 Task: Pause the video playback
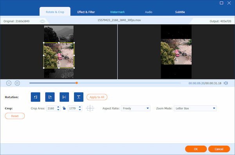(x=9, y=83)
